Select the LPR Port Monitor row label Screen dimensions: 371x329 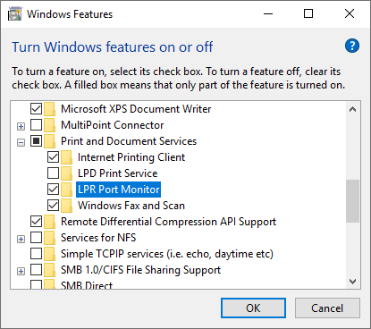click(x=119, y=190)
